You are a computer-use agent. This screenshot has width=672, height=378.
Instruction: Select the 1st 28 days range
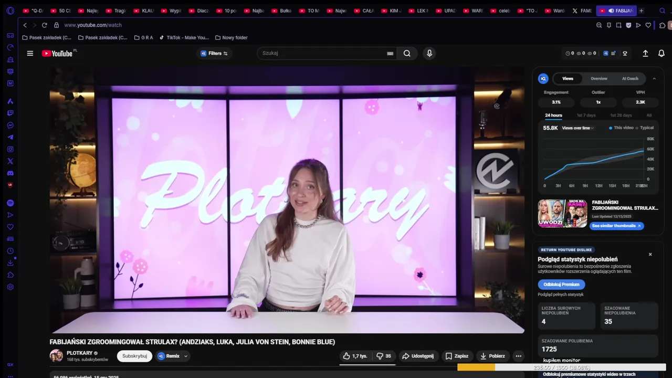pyautogui.click(x=621, y=115)
